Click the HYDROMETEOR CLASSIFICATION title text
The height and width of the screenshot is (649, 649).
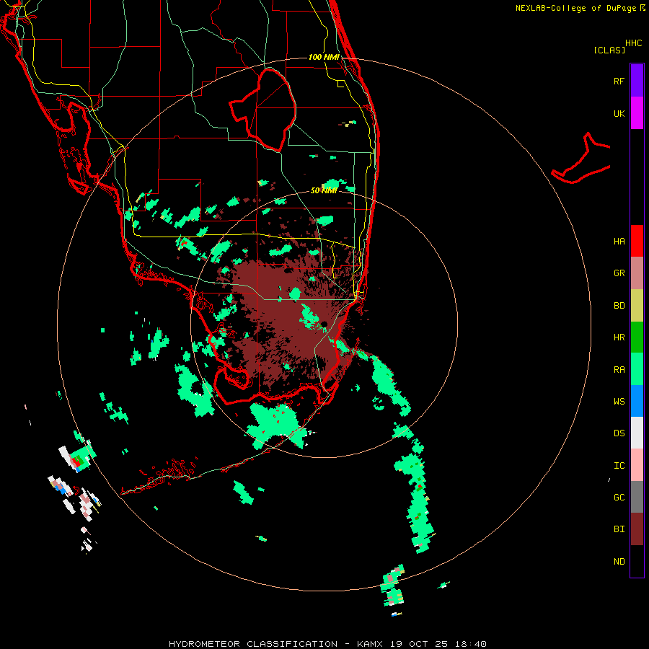(253, 644)
